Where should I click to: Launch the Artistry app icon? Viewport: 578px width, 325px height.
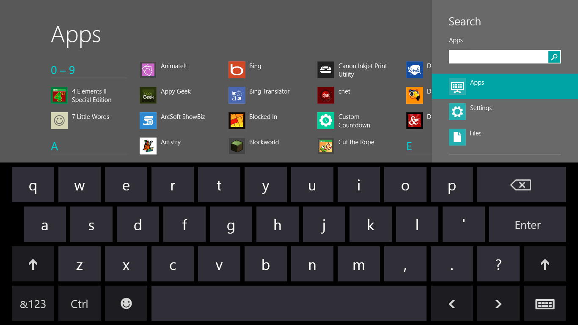click(x=148, y=146)
